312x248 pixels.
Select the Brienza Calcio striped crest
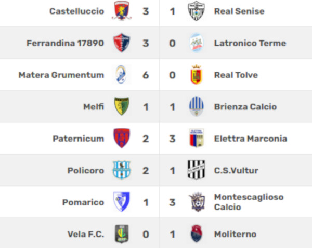[x=196, y=106]
